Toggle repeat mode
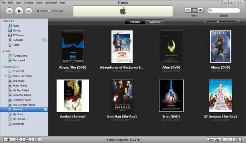The width and height of the screenshot is (246, 143). point(27,140)
